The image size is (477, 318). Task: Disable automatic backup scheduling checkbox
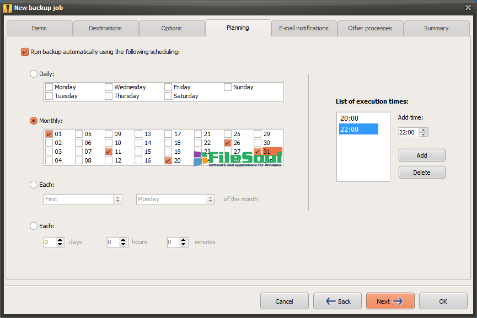click(x=24, y=52)
